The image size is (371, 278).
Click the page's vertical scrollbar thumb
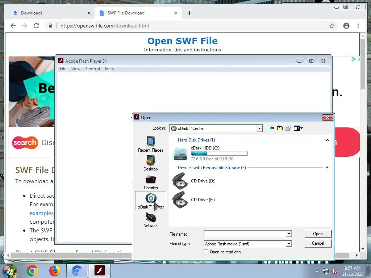point(363,64)
